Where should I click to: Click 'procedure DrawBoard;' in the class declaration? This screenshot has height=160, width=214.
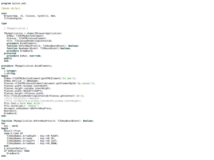(20, 51)
